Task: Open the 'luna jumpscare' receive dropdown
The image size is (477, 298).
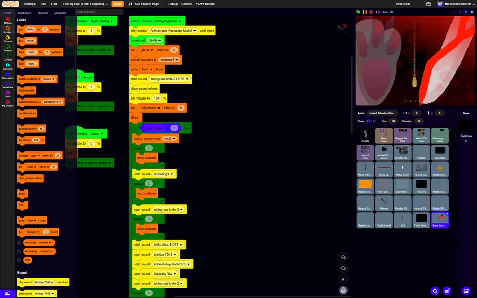Action: (168, 21)
